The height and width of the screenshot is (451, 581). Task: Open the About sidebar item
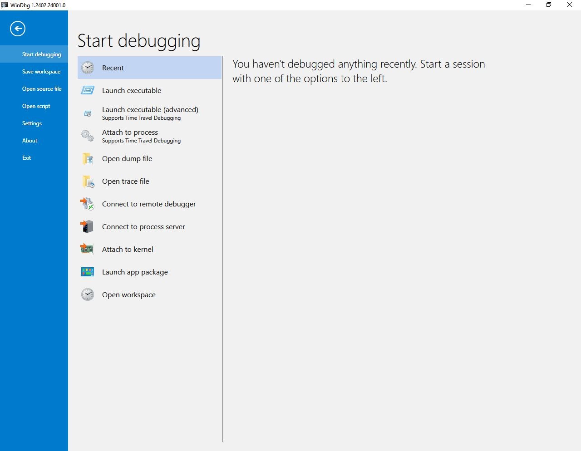click(x=34, y=140)
